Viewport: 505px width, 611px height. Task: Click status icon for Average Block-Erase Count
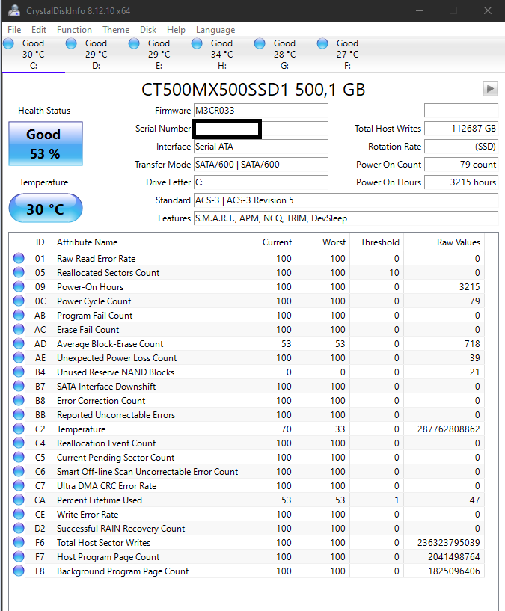(x=19, y=343)
